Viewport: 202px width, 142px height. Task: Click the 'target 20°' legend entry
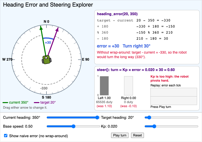(x=45, y=102)
